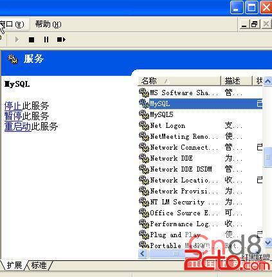Click the gear icon beside NetMeeting Remo...
The height and width of the screenshot is (277, 272).
tap(144, 136)
